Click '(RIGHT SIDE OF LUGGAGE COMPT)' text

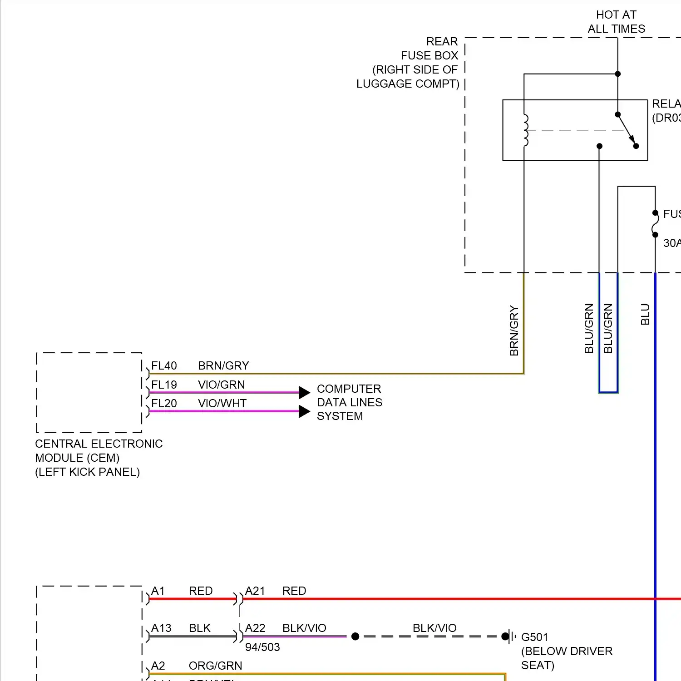coord(408,77)
